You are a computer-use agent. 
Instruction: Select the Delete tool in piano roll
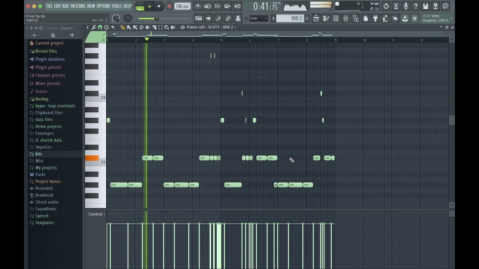click(141, 27)
